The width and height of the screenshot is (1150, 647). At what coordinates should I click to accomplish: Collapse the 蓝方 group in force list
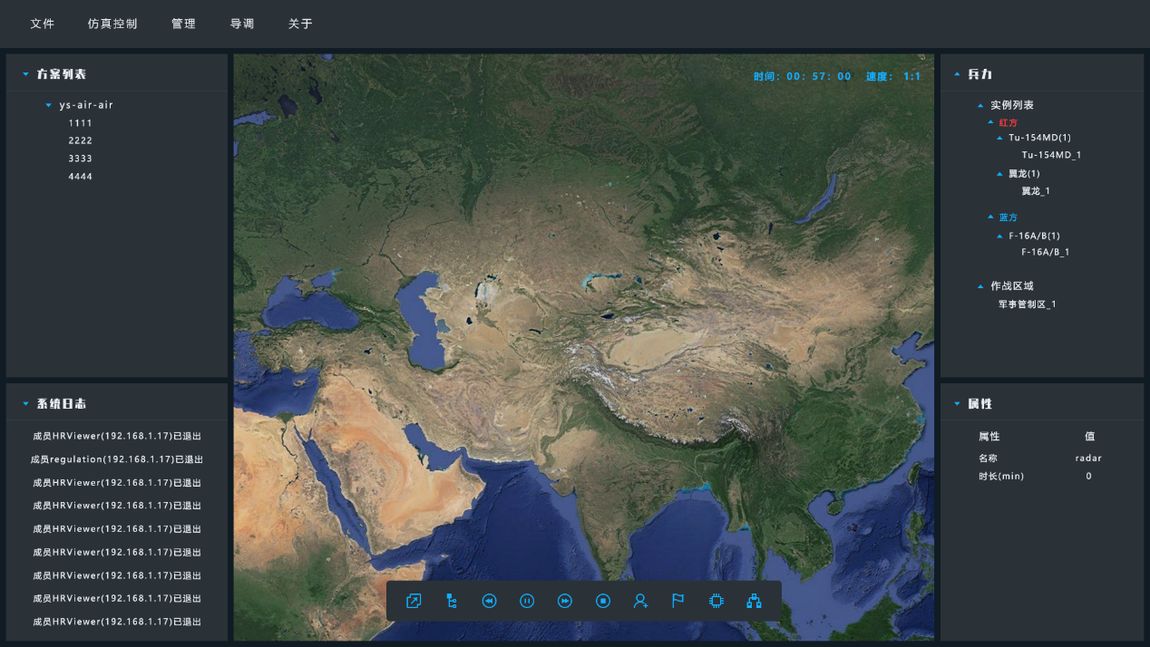click(990, 217)
